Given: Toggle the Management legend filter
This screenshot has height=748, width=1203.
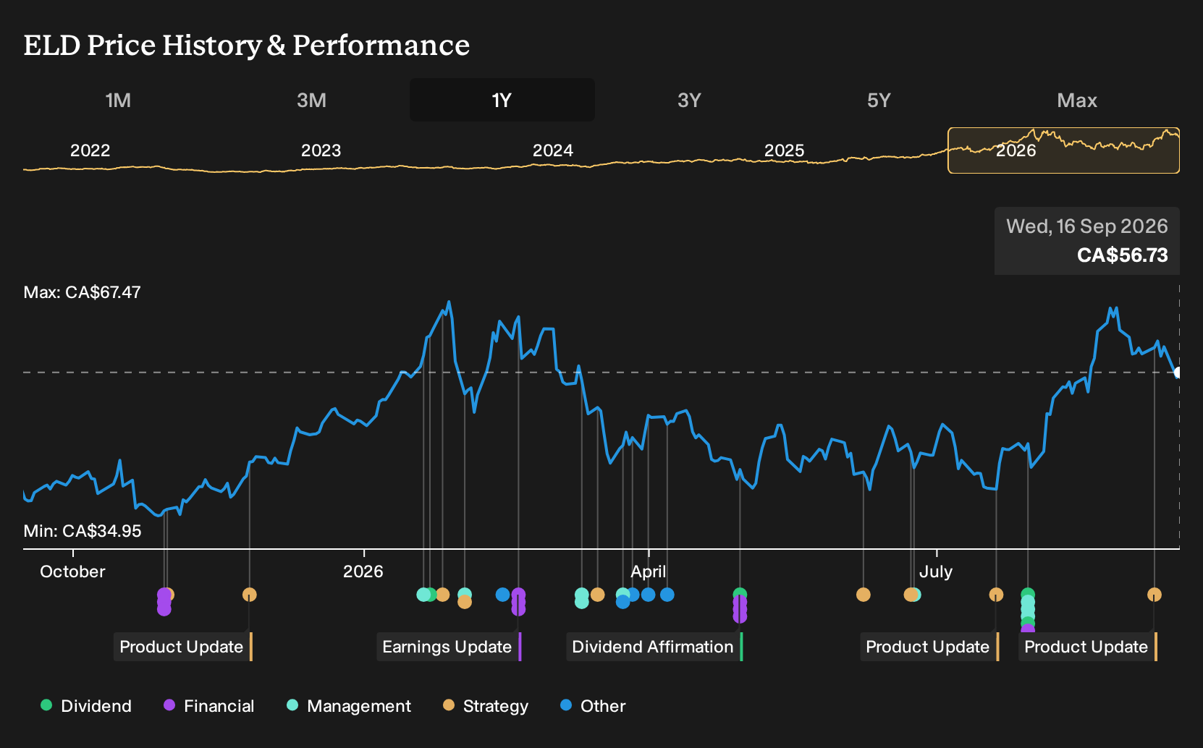Looking at the screenshot, I should tap(348, 705).
